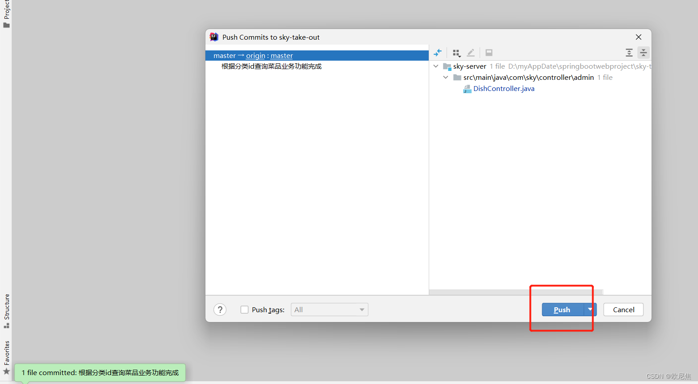Select the controller\admin folder row
The image size is (698, 384).
(x=540, y=77)
